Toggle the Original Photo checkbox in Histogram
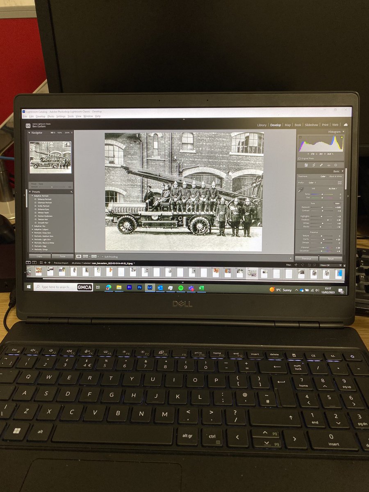 point(299,158)
